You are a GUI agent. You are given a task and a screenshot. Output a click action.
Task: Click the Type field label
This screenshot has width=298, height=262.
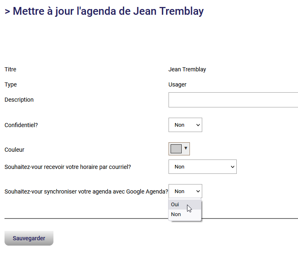11,85
